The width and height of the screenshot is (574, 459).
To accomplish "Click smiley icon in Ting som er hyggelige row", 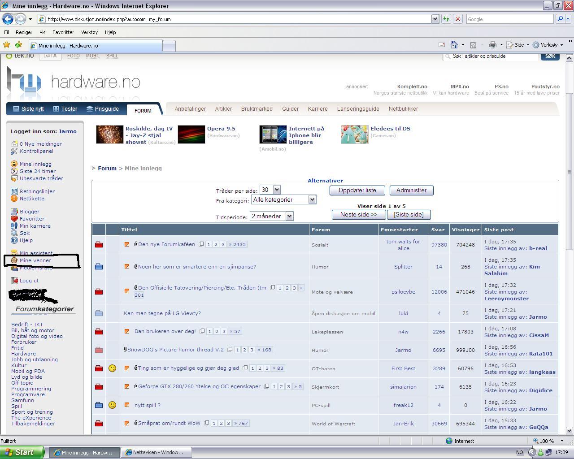I will point(112,368).
